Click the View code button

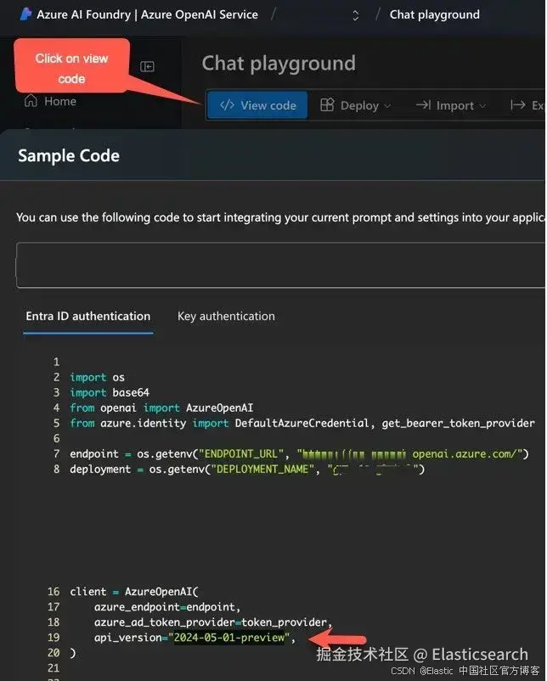[x=257, y=105]
